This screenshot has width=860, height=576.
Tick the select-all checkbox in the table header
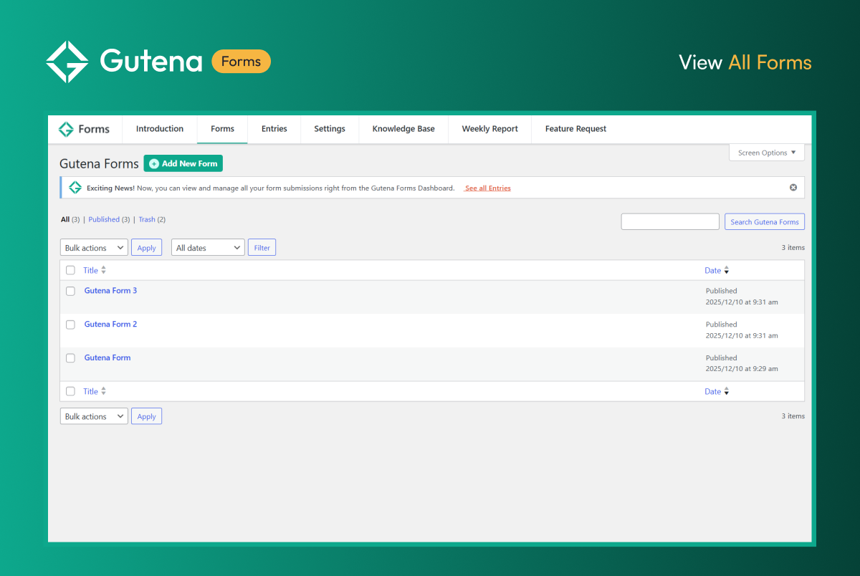[70, 270]
